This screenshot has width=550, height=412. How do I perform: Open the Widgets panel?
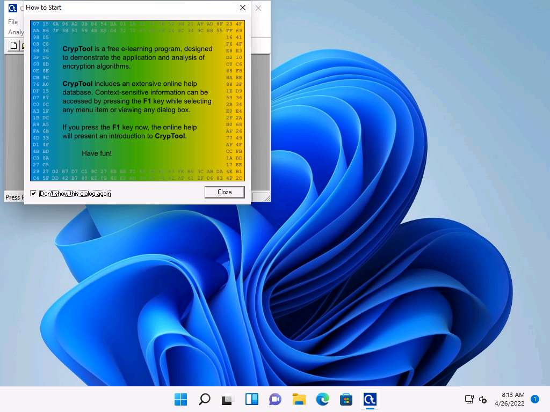coord(252,399)
